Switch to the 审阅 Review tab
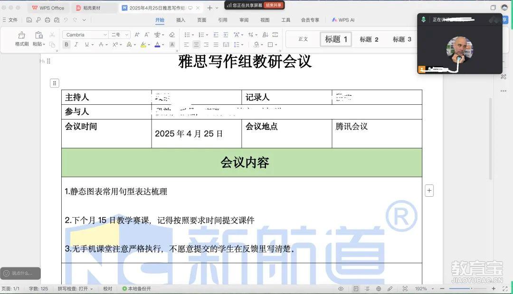The image size is (513, 294). coord(244,20)
